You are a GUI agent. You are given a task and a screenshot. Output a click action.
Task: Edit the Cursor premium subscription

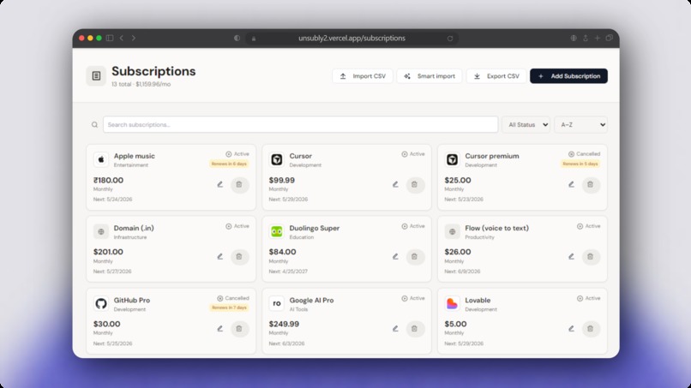(571, 184)
